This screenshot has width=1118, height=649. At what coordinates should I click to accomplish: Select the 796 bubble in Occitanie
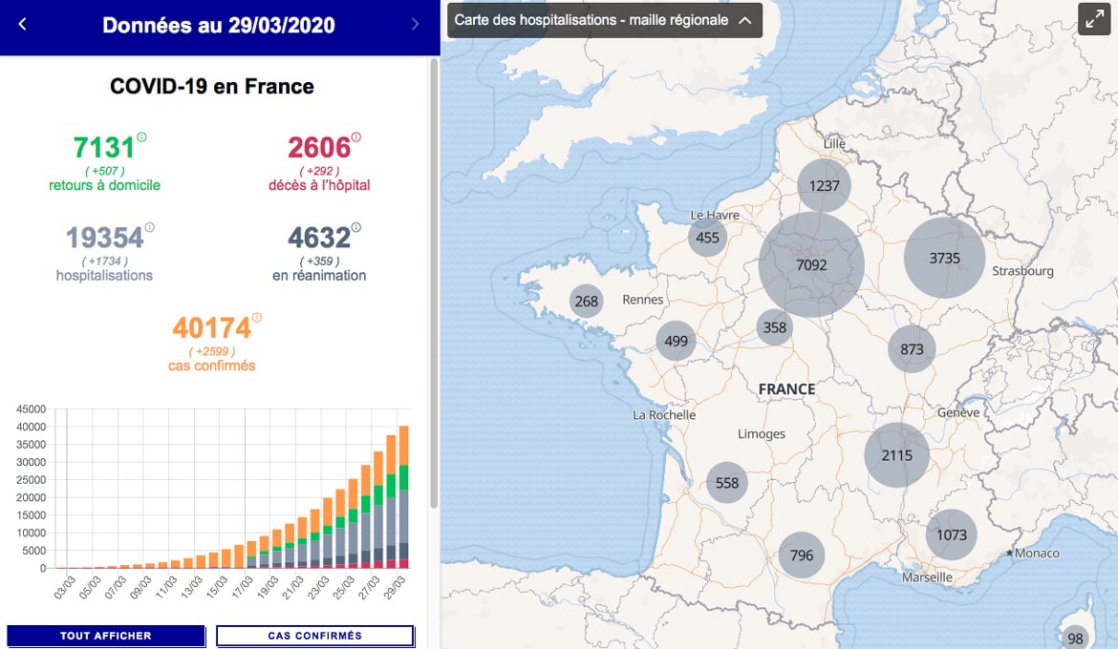point(802,555)
